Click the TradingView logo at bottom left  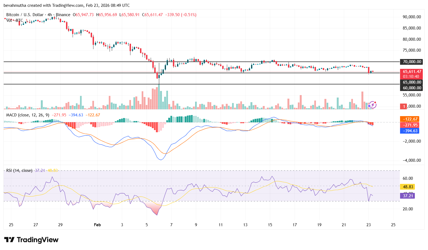pos(31,240)
